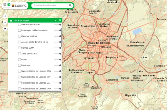
Task: Close the Lista de capas panel
Action: [x=60, y=20]
